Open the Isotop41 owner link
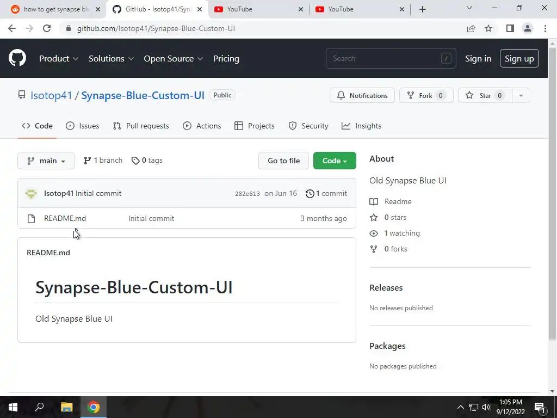Screen dimensions: 557x418 coord(51,95)
